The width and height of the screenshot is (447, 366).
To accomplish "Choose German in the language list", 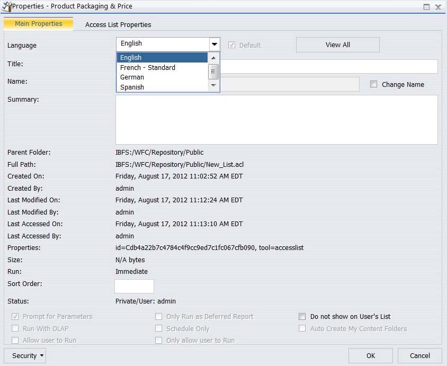I will click(x=132, y=77).
